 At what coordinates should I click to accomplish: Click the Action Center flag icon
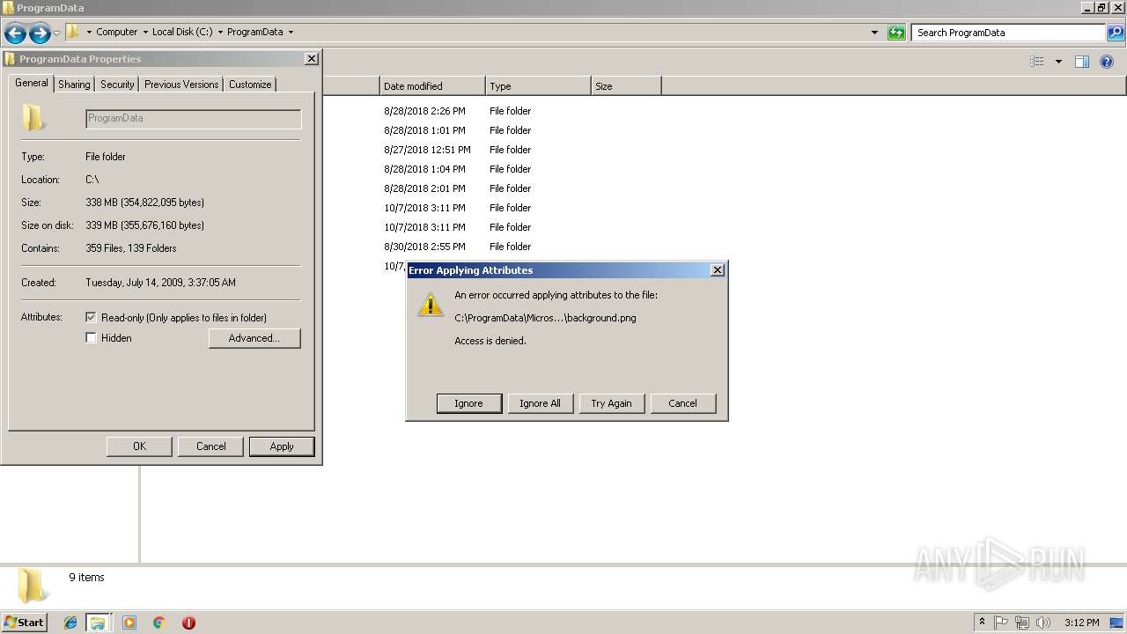[1001, 623]
